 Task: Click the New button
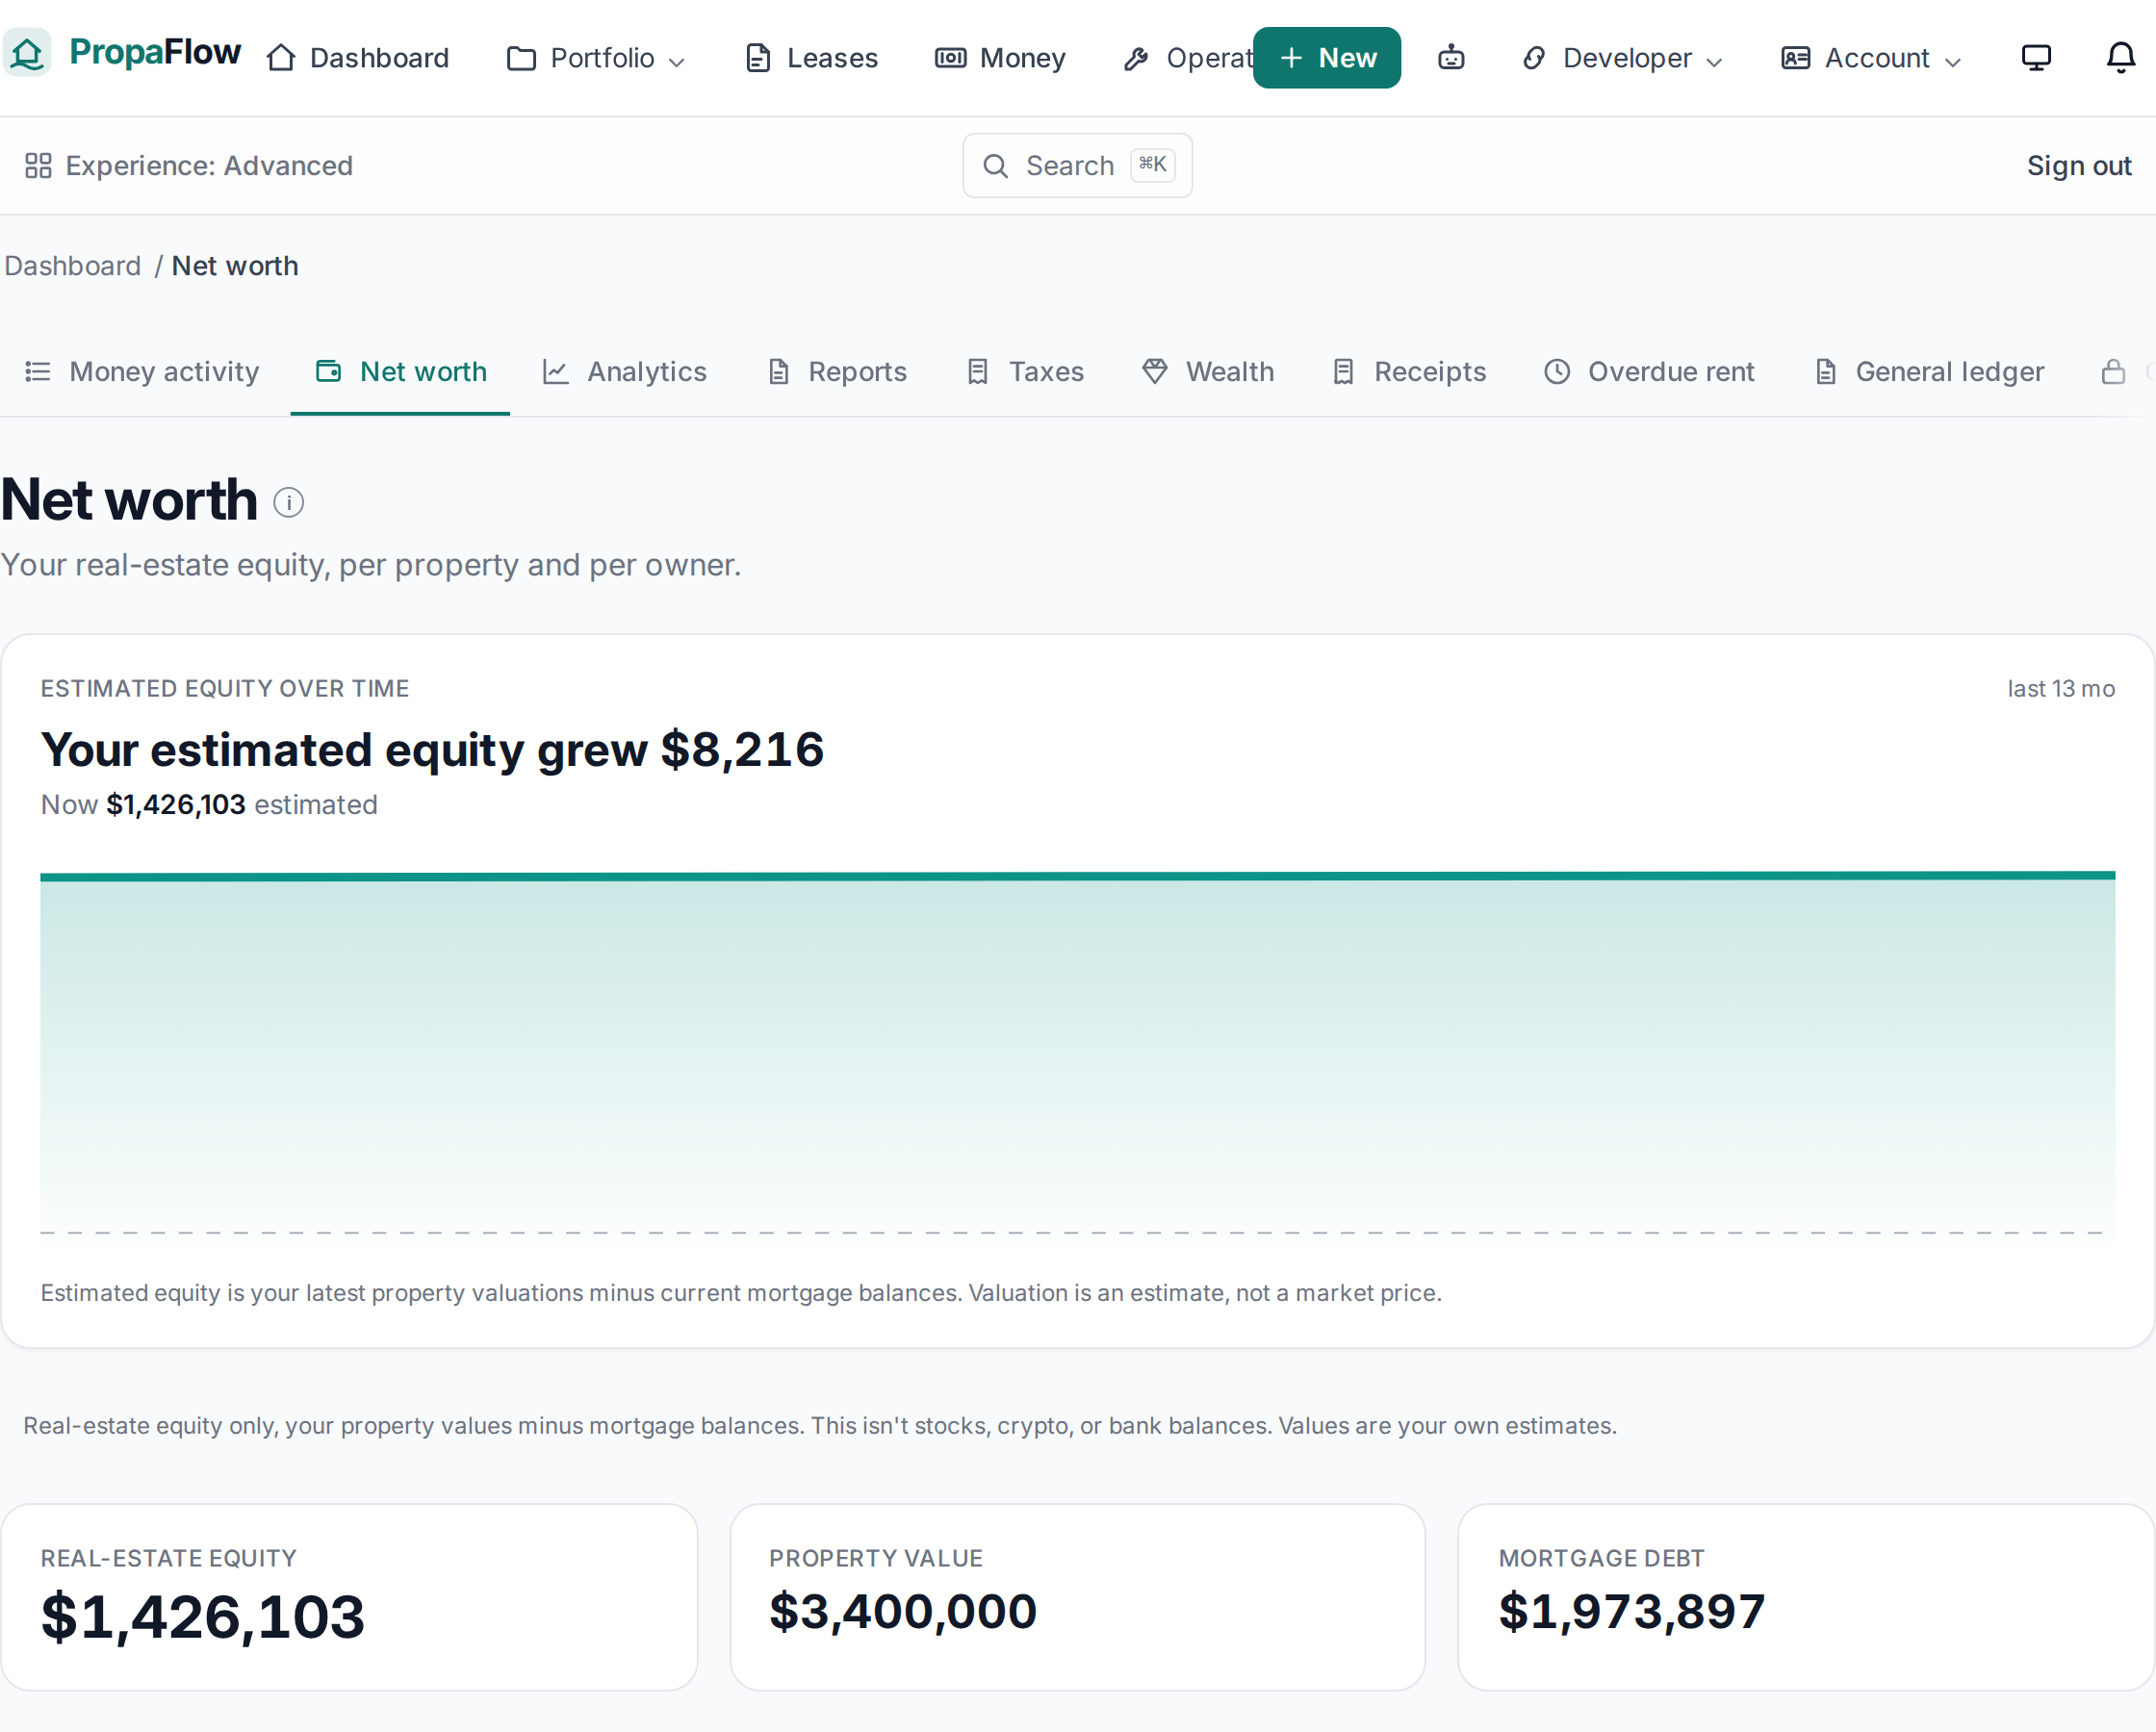pyautogui.click(x=1327, y=58)
